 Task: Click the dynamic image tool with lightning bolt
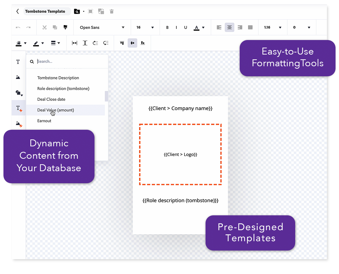coord(19,124)
